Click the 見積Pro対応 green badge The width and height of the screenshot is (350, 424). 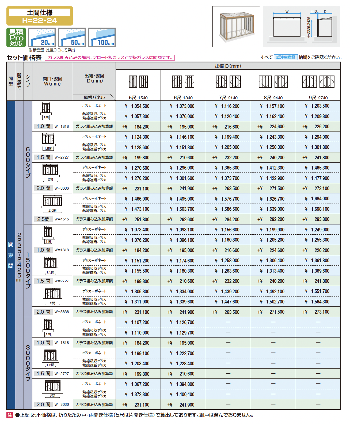(x=16, y=37)
